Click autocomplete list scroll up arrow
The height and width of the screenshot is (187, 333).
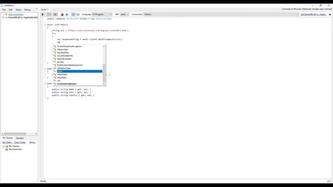pos(104,46)
